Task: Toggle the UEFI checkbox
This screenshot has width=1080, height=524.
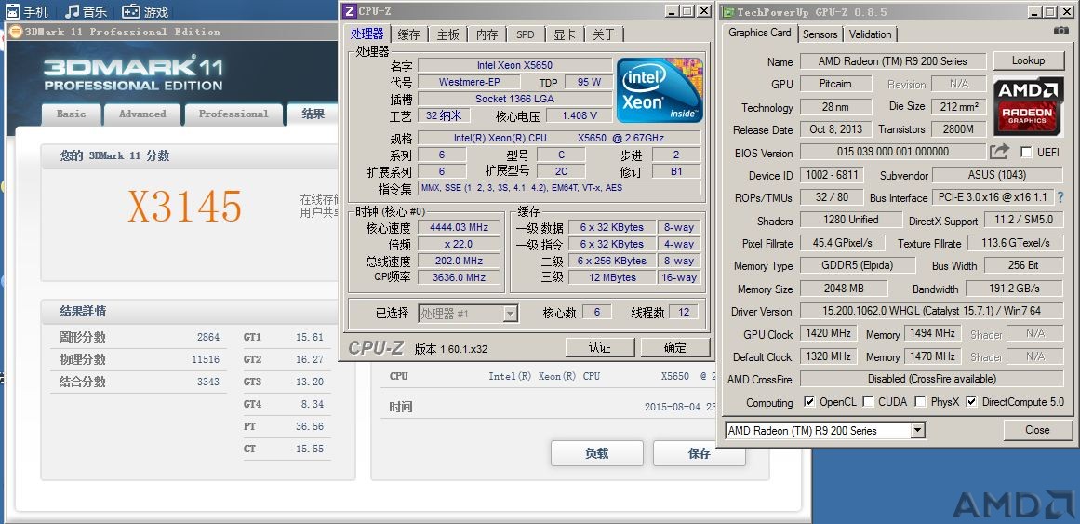Action: [x=1026, y=152]
